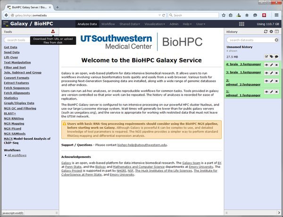Close the BioHPC Galaxy Server browser tab
This screenshot has width=283, height=217.
[x=50, y=8]
